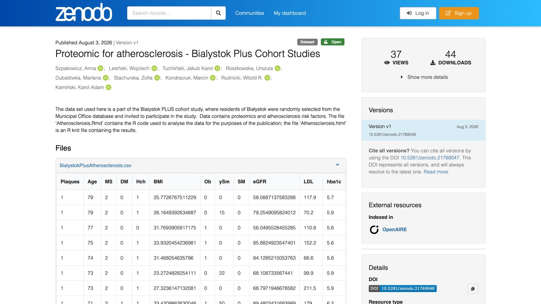Screen dimensions: 541x304
Task: Click the magnifier search button
Action: point(219,13)
